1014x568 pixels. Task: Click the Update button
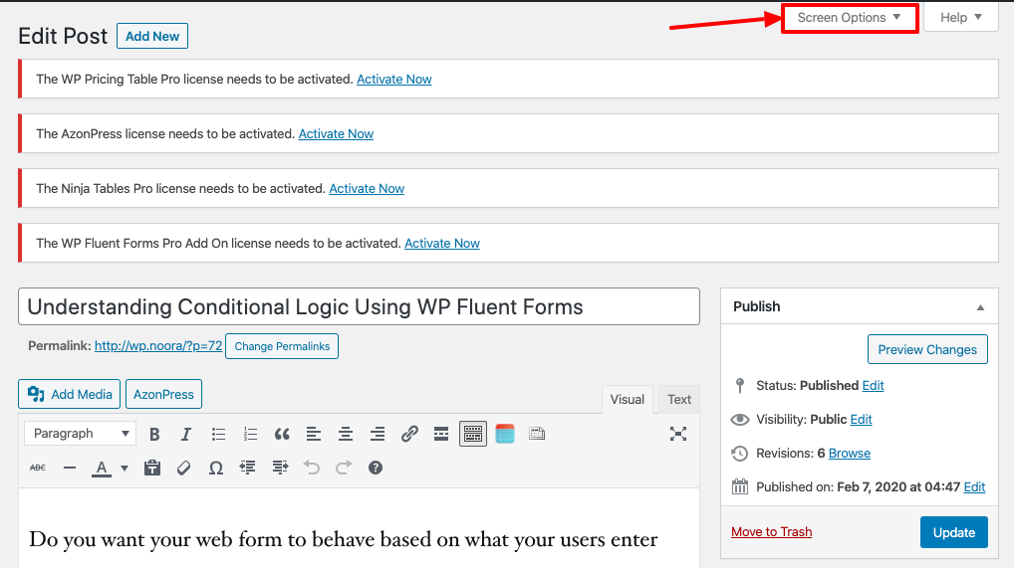[x=953, y=532]
